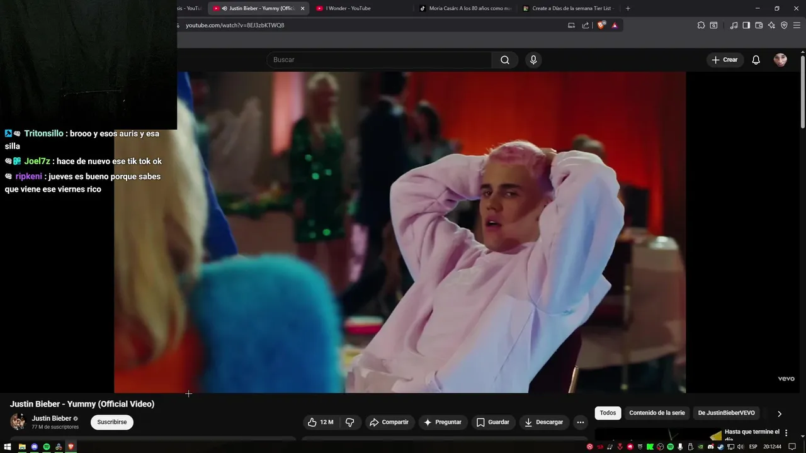Open Spotify from taskbar

[x=46, y=447]
